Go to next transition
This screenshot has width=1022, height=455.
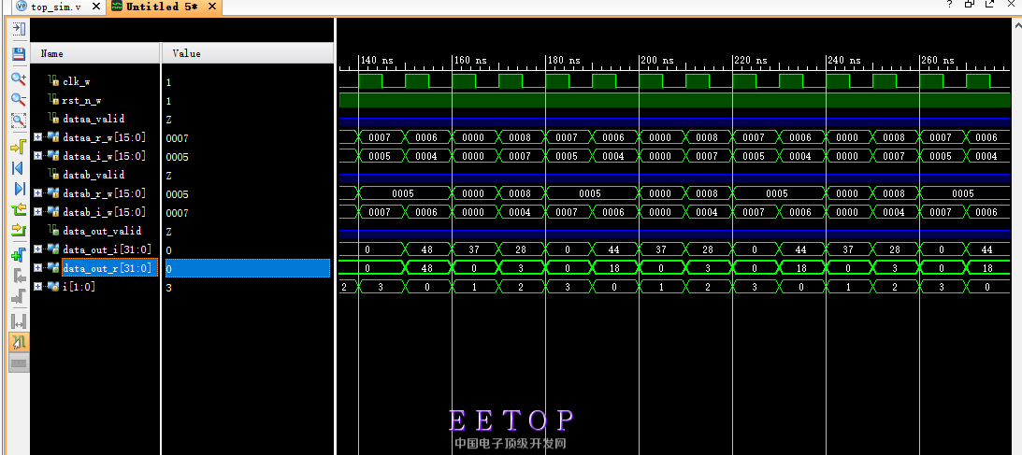[x=19, y=231]
